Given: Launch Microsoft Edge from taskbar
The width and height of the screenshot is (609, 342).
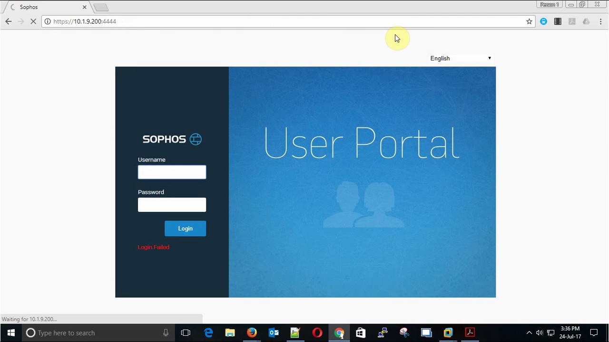Looking at the screenshot, I should pos(208,333).
